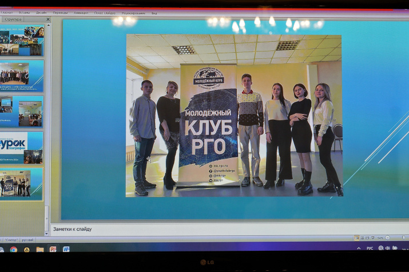This screenshot has height=272, width=409.
Task: Open the network globe tray icon
Action: tap(381, 248)
